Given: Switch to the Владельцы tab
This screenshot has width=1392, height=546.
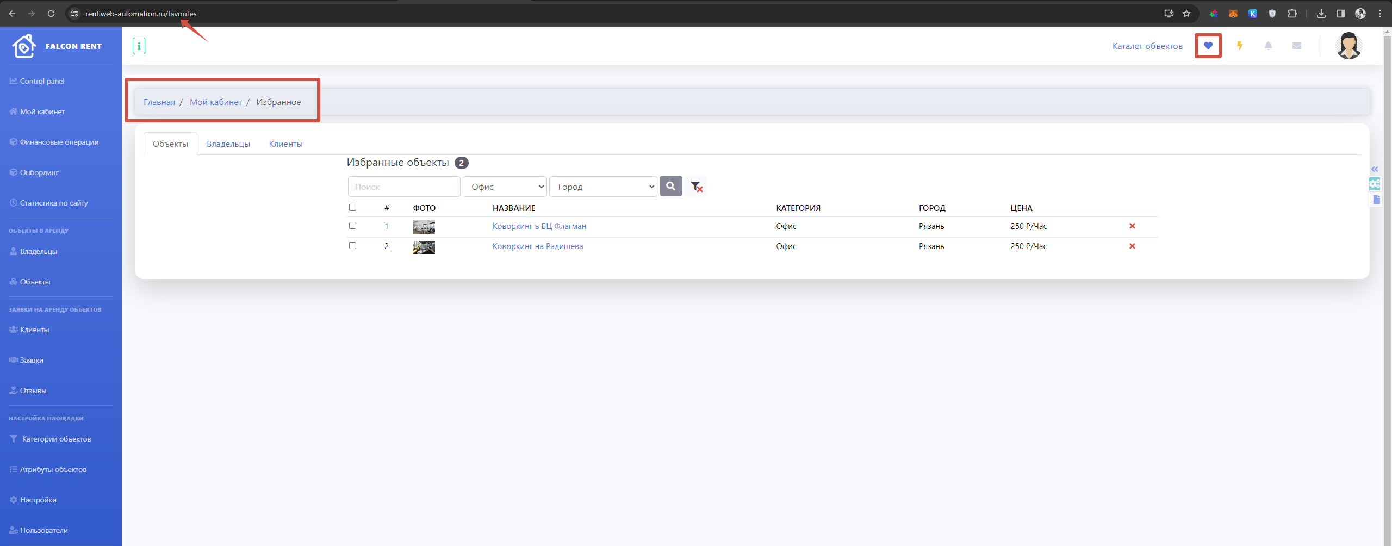Looking at the screenshot, I should pyautogui.click(x=228, y=144).
